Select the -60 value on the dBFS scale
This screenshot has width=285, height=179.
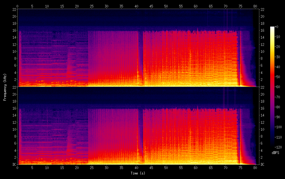(279, 87)
